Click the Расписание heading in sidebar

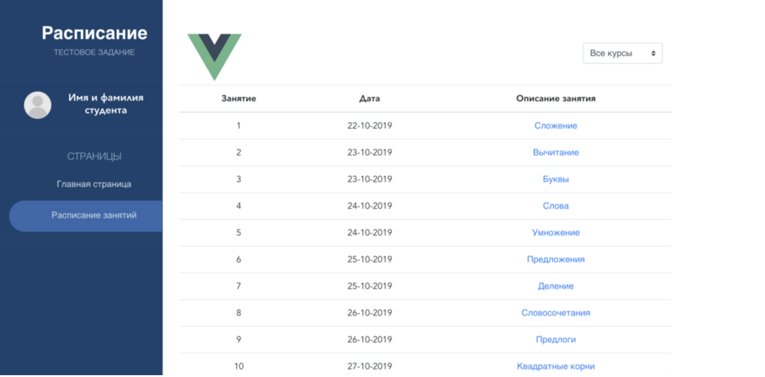point(95,33)
